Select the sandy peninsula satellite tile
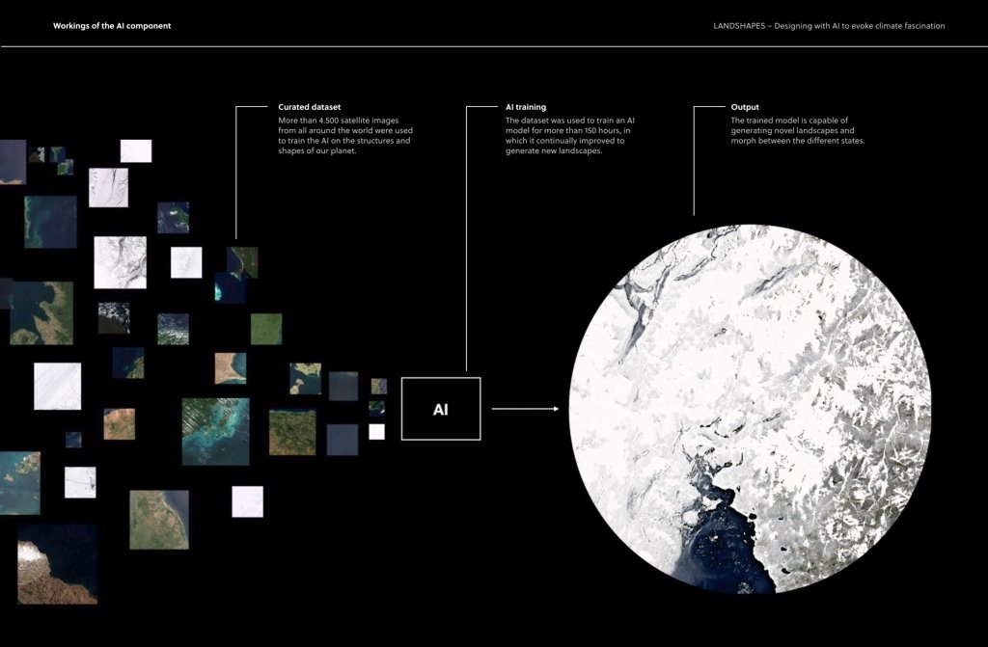The height and width of the screenshot is (647, 988). pos(231,368)
